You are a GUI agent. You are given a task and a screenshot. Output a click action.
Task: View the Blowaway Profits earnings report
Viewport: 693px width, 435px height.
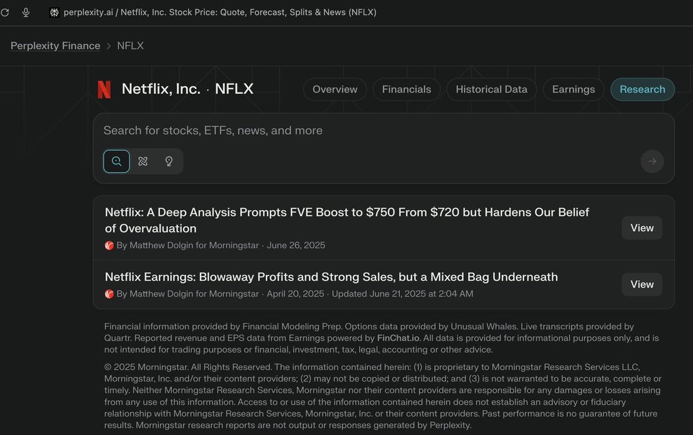coord(641,285)
